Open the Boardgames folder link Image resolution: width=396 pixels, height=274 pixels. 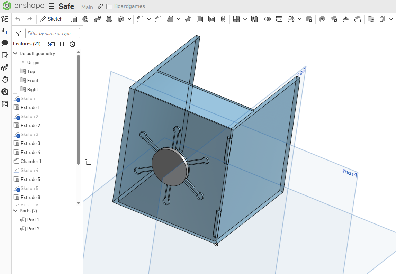(x=126, y=7)
